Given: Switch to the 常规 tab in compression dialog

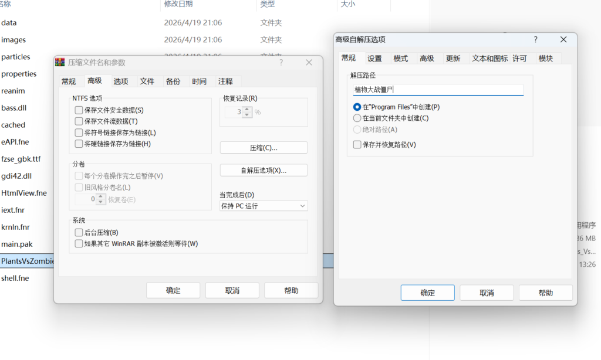Looking at the screenshot, I should (69, 81).
